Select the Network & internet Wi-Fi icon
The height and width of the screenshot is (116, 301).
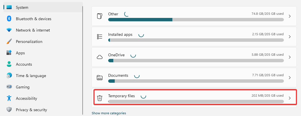pos(9,30)
